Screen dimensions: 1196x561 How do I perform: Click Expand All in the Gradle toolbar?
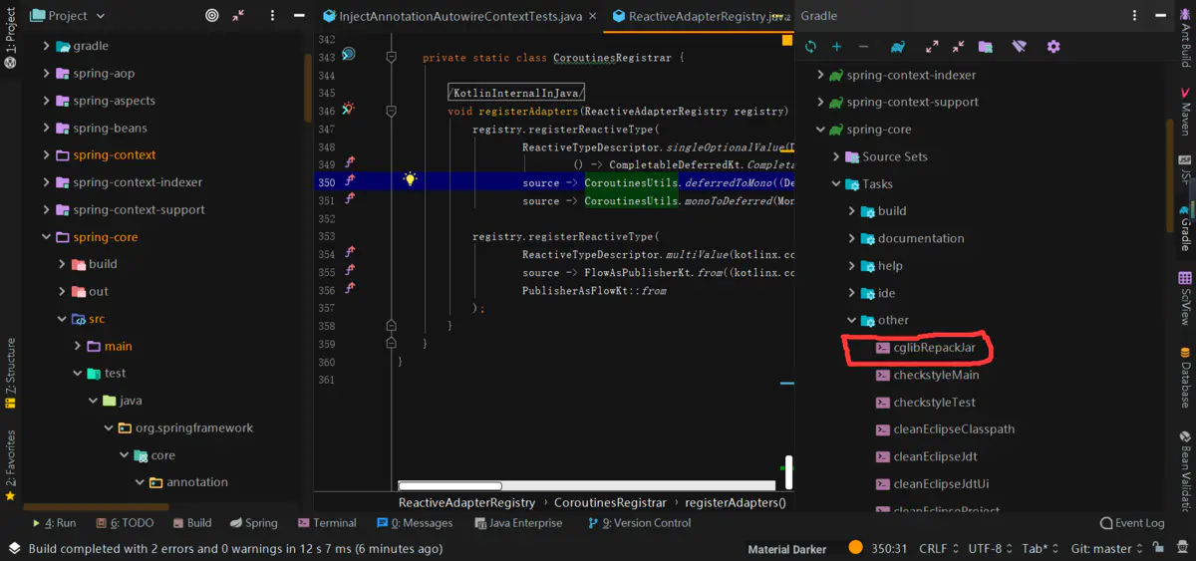point(932,47)
